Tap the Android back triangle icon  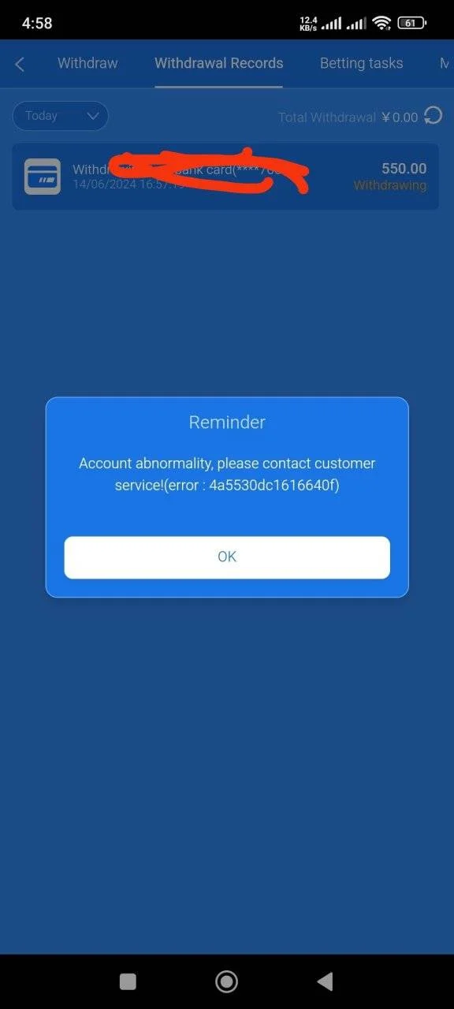tap(325, 981)
